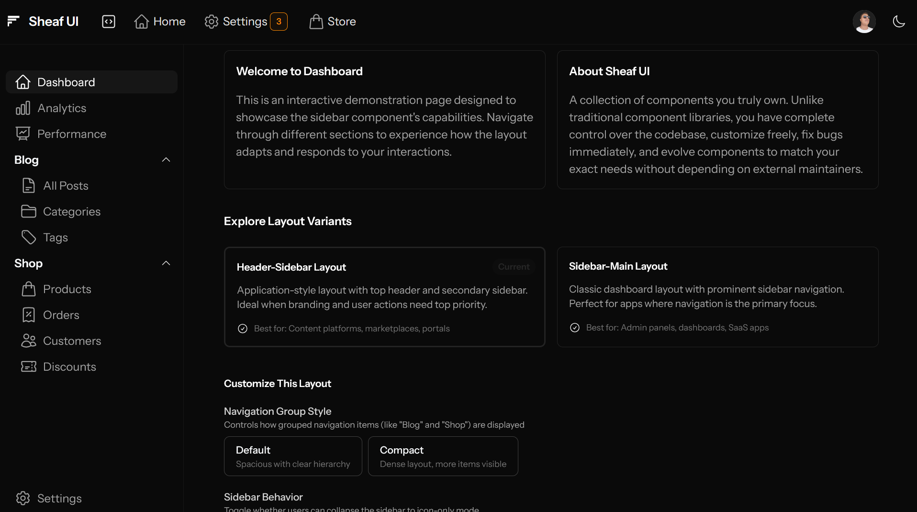Click the Customers people icon
917x512 pixels.
coord(29,341)
